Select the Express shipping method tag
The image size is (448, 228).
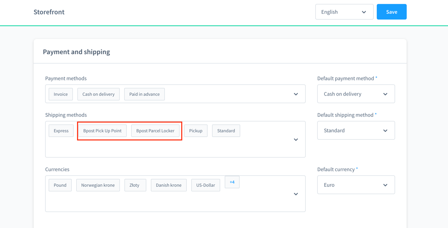[61, 131]
